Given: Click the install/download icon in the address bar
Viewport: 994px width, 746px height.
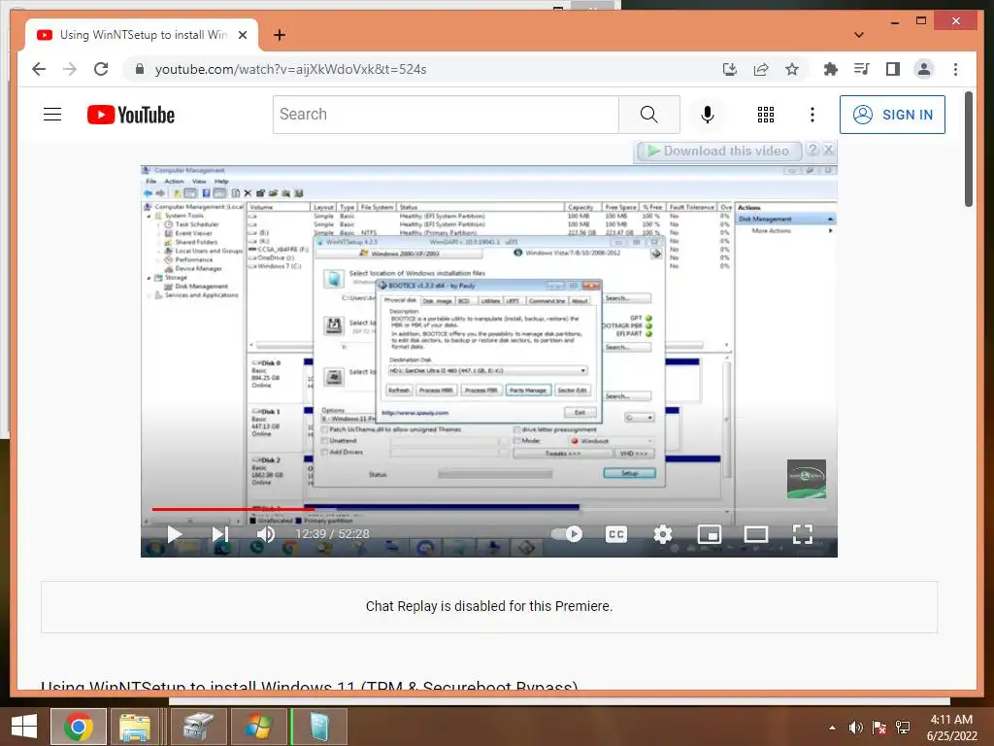Looking at the screenshot, I should point(730,69).
